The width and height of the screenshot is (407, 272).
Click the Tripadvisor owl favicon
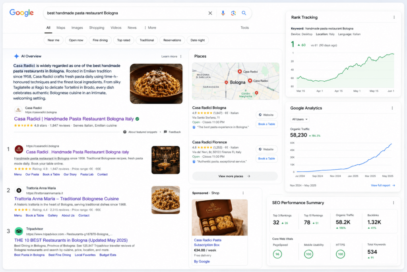[x=19, y=231]
